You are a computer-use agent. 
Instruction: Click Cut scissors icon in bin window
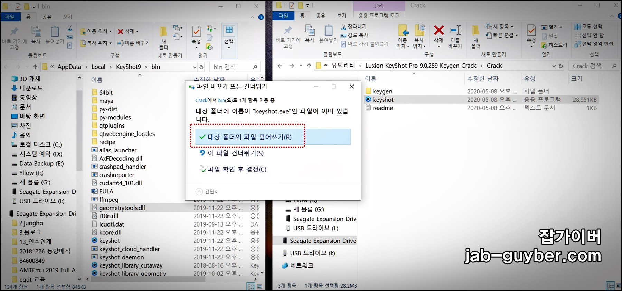point(70,28)
